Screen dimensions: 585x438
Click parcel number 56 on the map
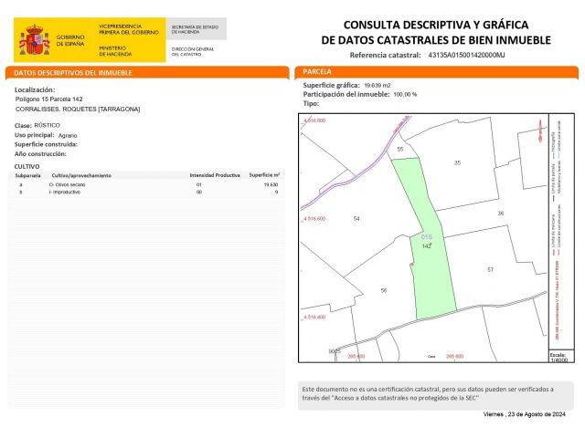384,290
